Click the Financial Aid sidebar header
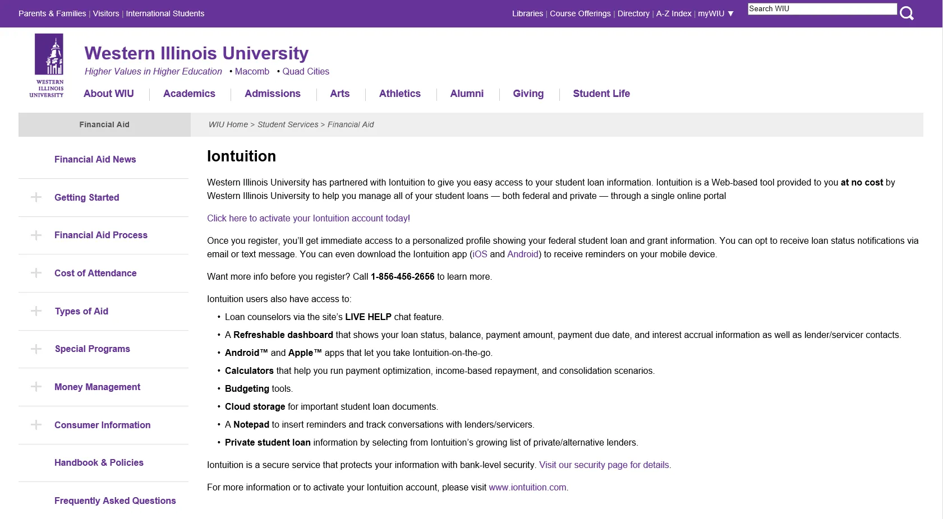943x519 pixels. pos(104,124)
